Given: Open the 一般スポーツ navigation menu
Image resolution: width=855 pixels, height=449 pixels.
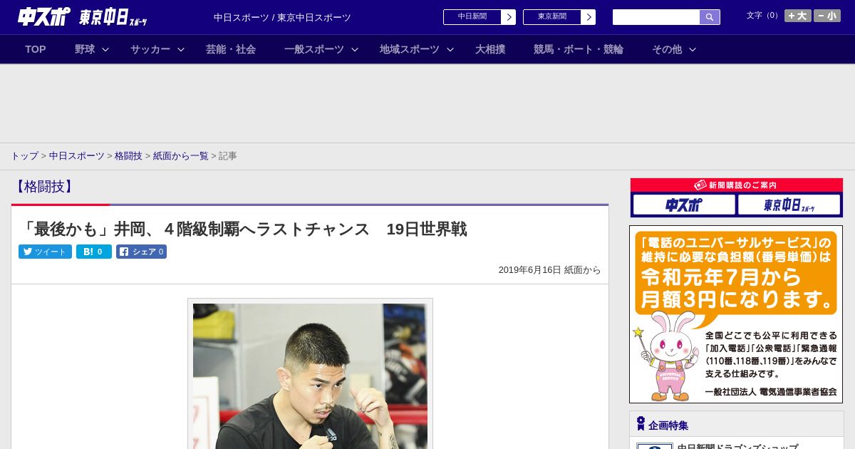Looking at the screenshot, I should click(x=314, y=49).
